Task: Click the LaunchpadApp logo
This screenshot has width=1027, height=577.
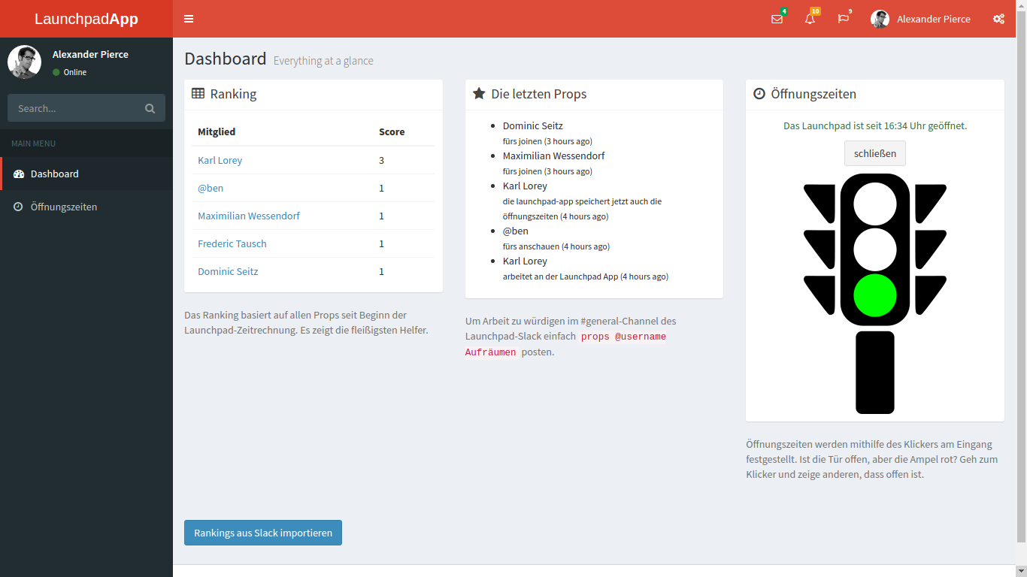Action: click(86, 19)
